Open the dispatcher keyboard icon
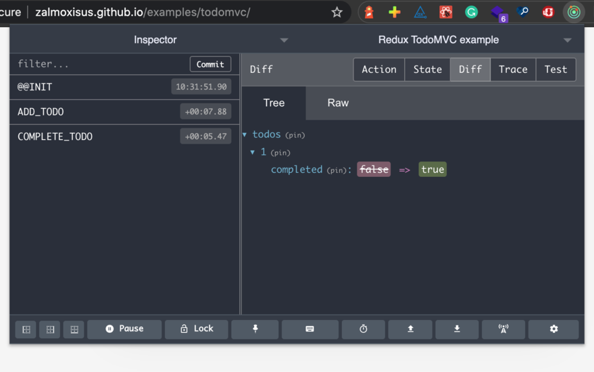594x372 pixels. click(x=310, y=329)
